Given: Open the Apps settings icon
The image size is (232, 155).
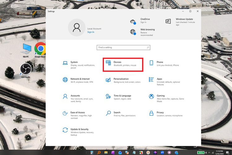Looking at the screenshot, I should [151, 79].
